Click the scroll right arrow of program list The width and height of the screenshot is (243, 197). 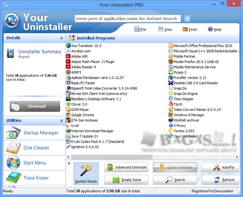pos(237,157)
